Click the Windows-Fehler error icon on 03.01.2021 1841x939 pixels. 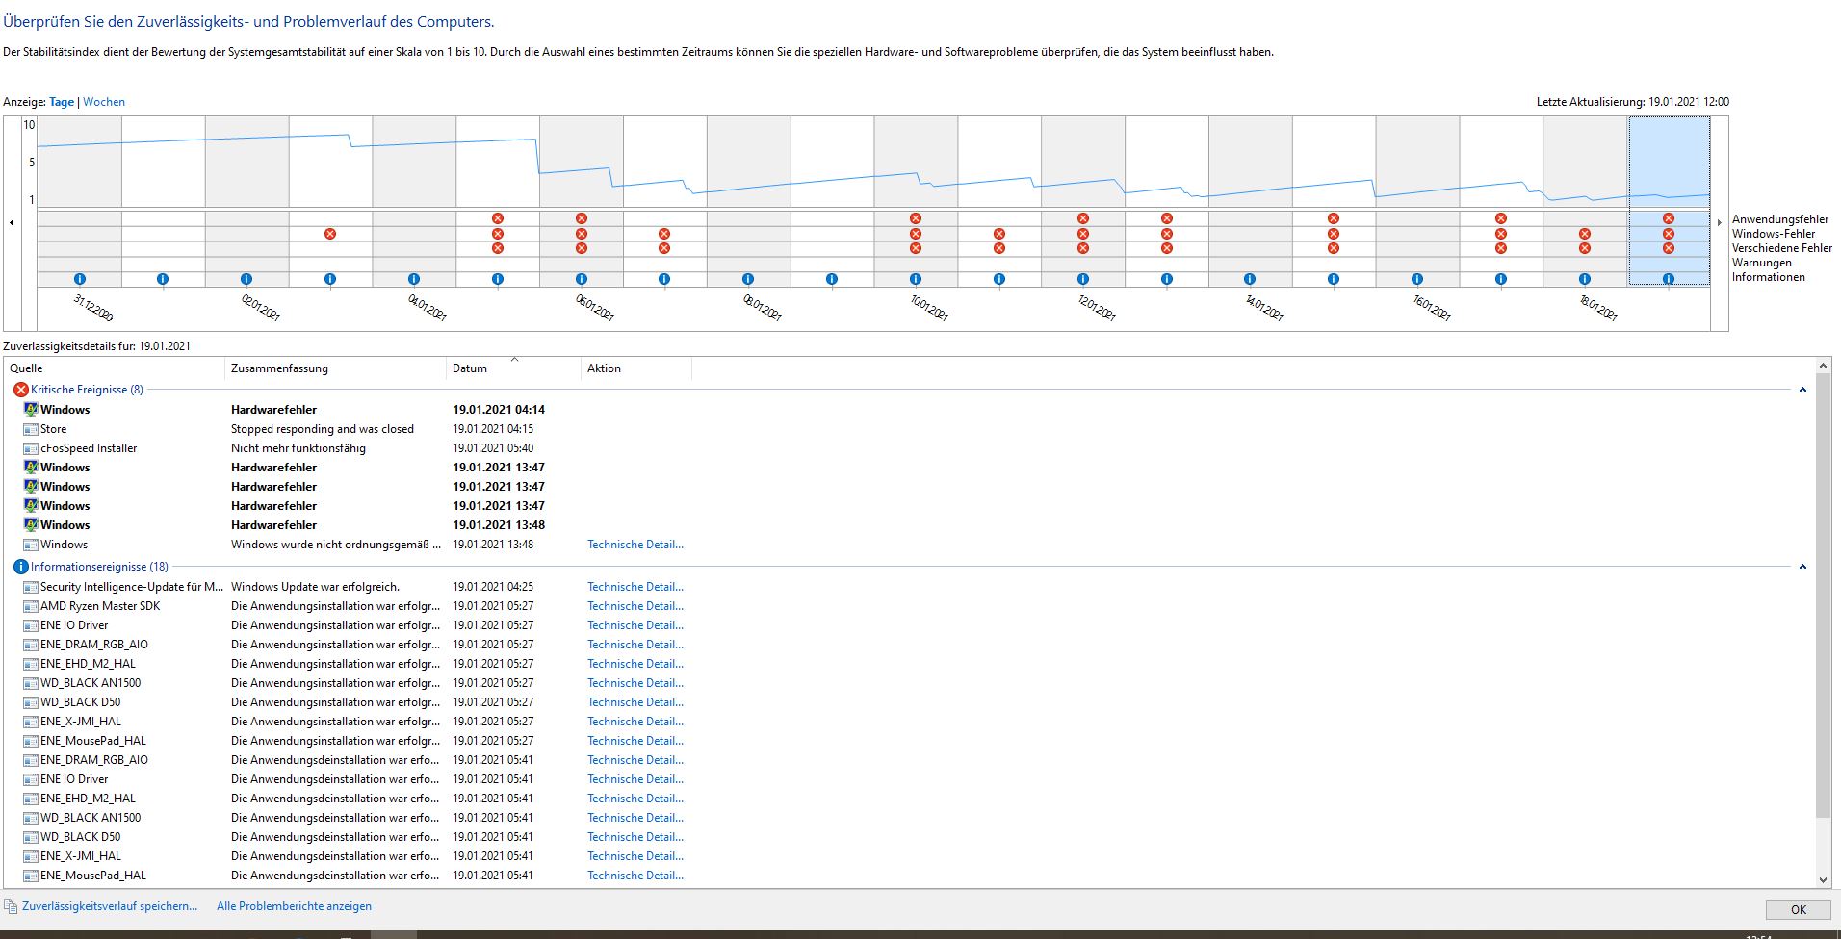coord(330,234)
